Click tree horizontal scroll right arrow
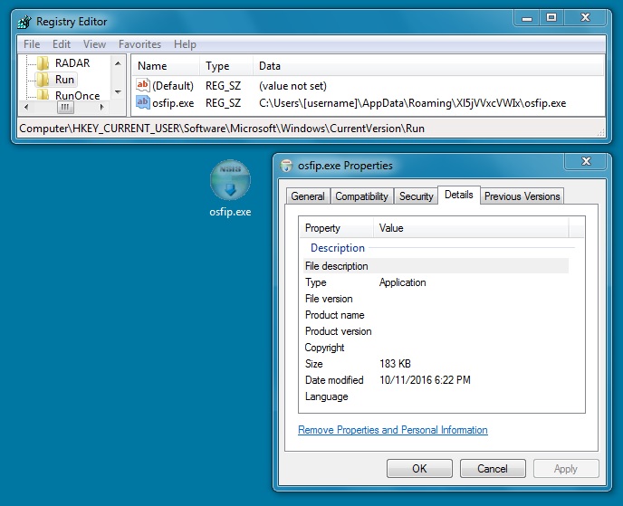Viewport: 623px width, 506px height. point(101,107)
